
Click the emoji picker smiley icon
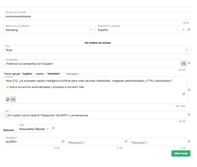(x=8, y=99)
